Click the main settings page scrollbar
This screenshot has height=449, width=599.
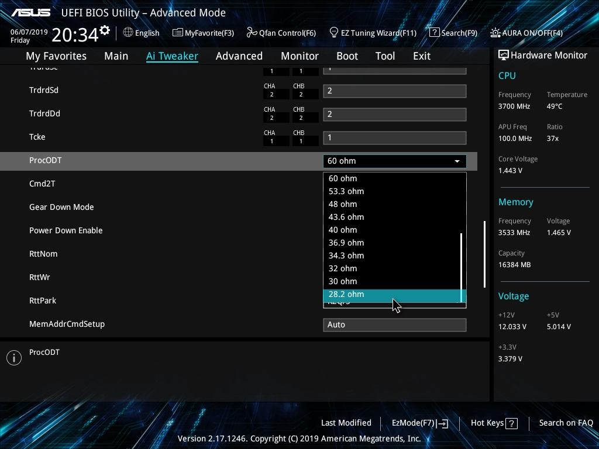tap(485, 254)
